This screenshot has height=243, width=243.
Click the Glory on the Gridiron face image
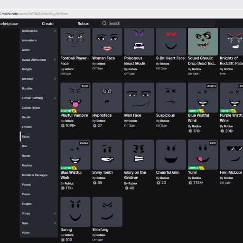click(x=139, y=155)
